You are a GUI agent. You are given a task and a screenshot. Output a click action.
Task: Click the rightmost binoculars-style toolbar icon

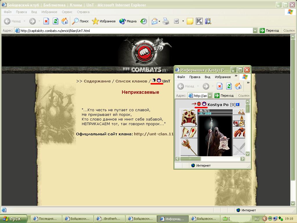click(208, 21)
